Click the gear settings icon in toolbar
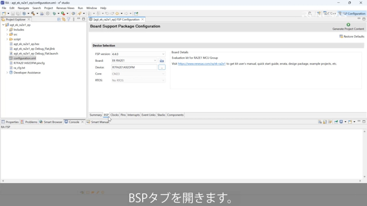The height and width of the screenshot is (206, 367). click(48, 14)
